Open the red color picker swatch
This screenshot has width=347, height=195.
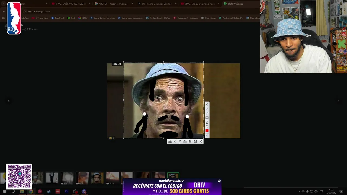click(207, 131)
